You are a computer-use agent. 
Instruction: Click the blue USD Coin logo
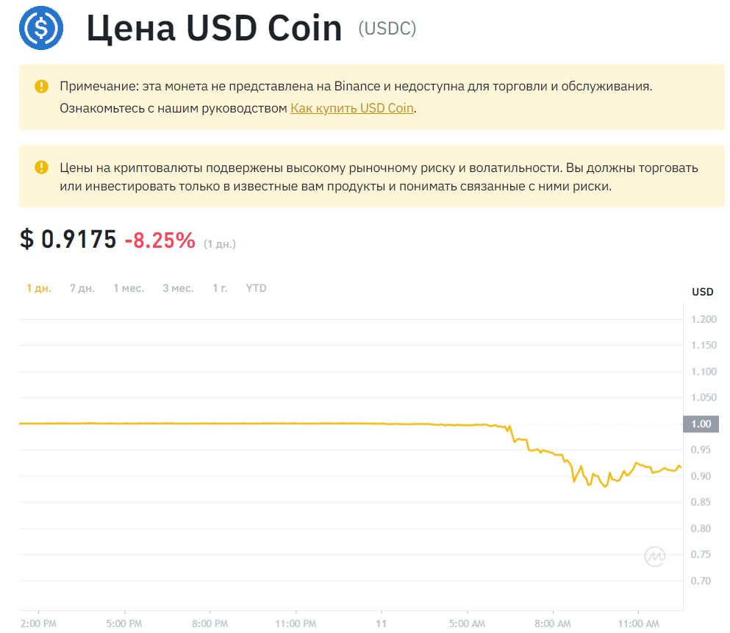41,28
